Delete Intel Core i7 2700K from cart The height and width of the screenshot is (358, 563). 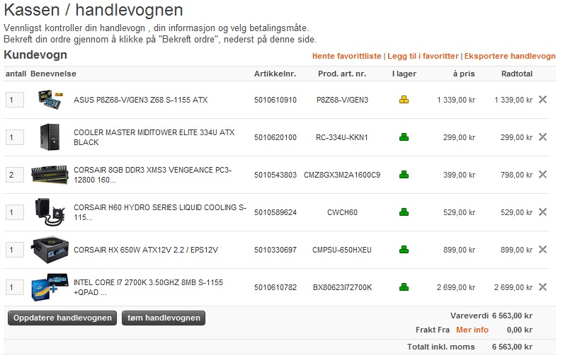(542, 287)
